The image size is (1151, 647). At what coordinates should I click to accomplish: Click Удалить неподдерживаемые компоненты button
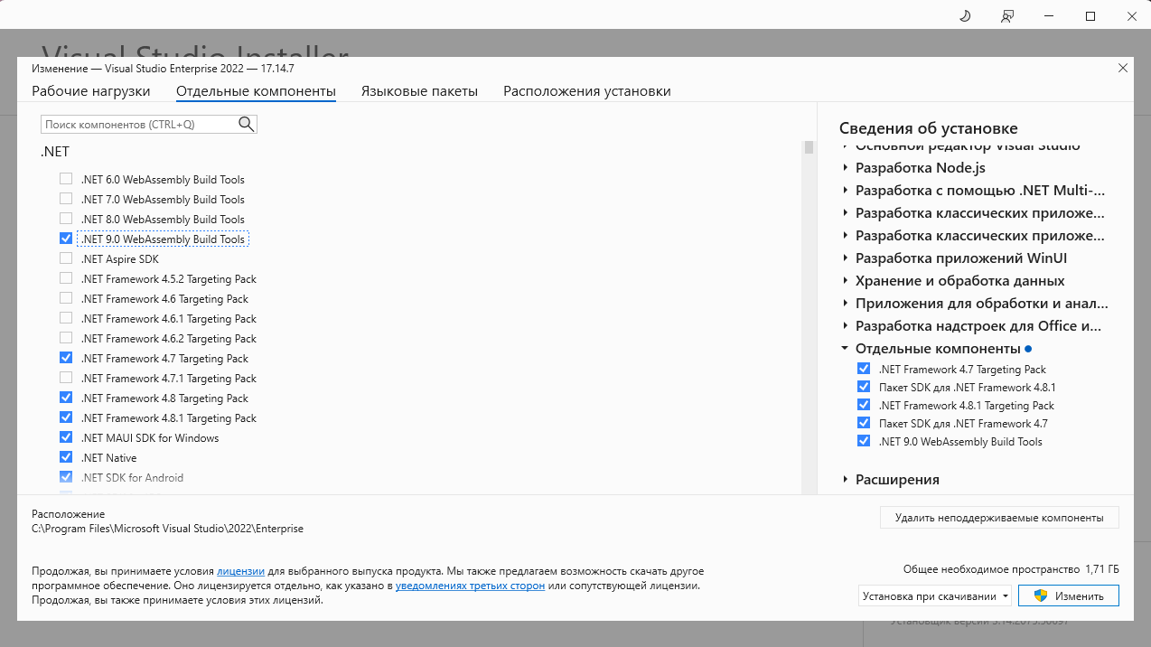coord(999,518)
